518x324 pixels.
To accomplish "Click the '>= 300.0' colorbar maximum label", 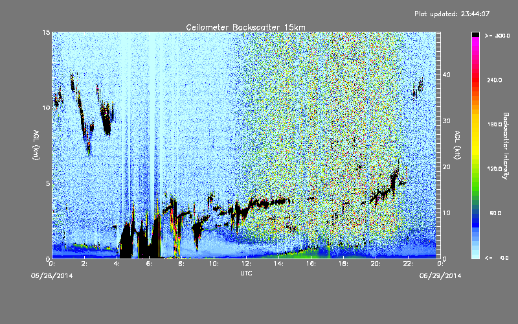I will click(x=497, y=36).
